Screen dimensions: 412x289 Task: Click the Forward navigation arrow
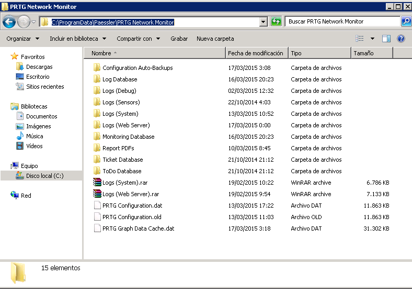click(24, 21)
